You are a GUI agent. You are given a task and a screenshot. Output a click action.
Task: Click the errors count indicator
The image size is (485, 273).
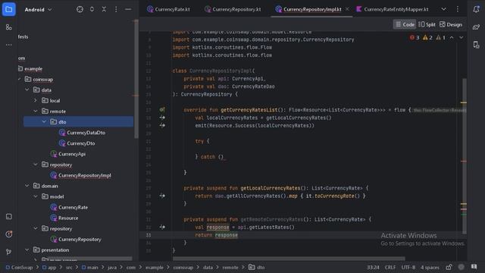pyautogui.click(x=415, y=37)
